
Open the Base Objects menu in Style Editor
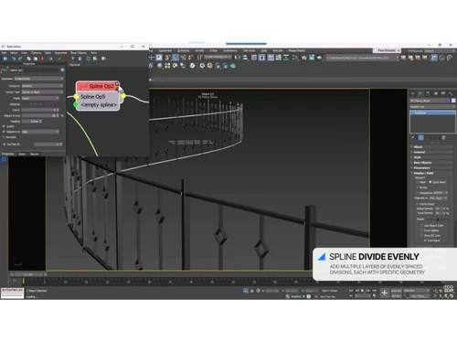(x=79, y=53)
